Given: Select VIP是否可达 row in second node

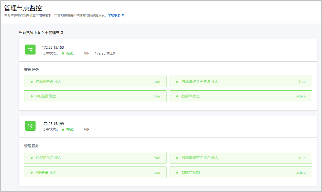Looking at the screenshot, I should [95, 172].
